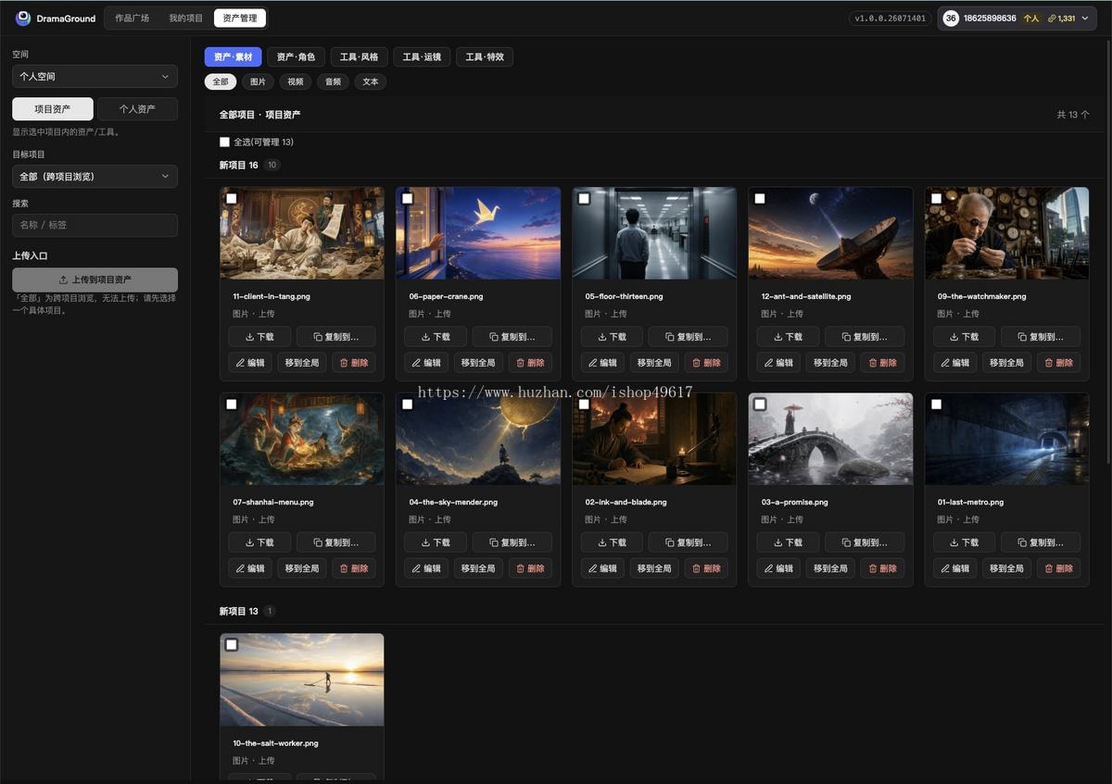1112x784 pixels.
Task: Click the DramaGround logo icon
Action: tap(23, 18)
